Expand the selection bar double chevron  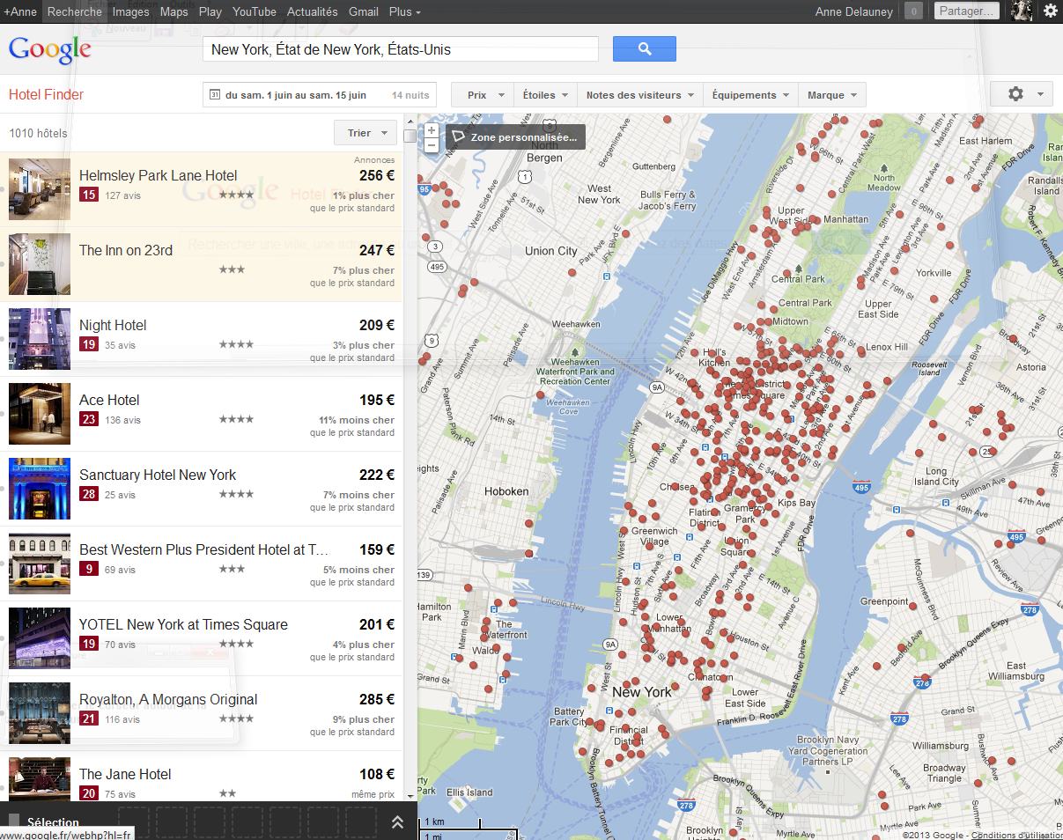(x=397, y=822)
